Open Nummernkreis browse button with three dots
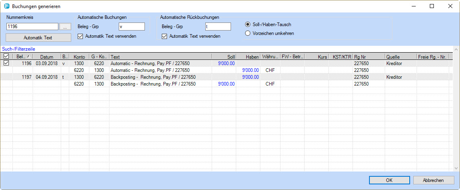The width and height of the screenshot is (460, 190). (x=65, y=27)
